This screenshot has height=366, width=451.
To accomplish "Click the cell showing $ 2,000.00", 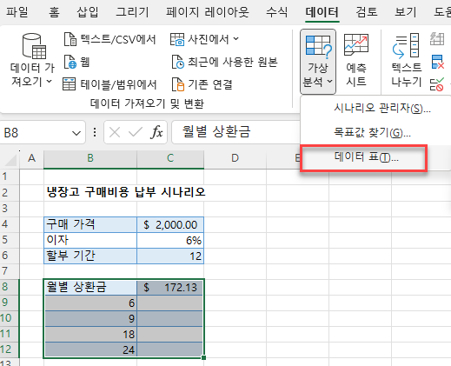I will tap(170, 224).
